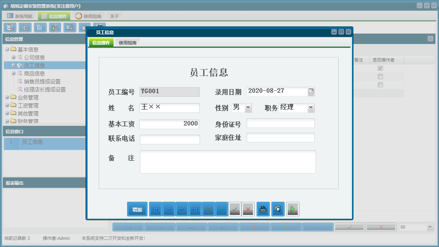Confirm with the green checkmark button
Screen dimensions: 439x247
tap(235, 209)
